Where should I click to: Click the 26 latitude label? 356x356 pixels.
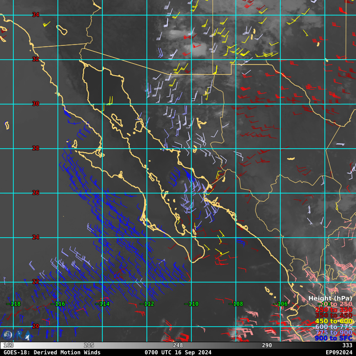pos(36,193)
